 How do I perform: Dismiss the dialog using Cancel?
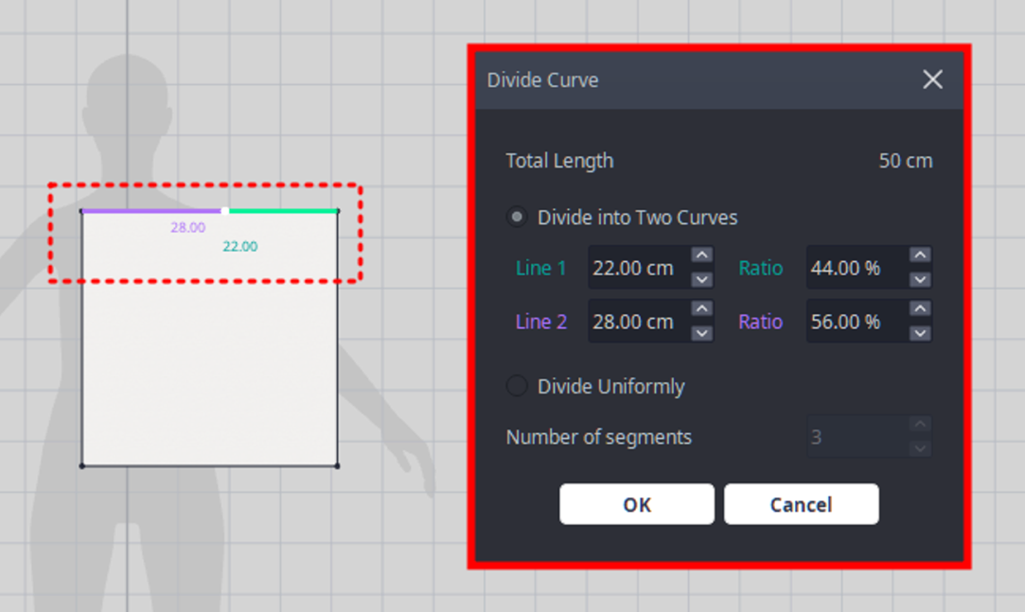(801, 503)
